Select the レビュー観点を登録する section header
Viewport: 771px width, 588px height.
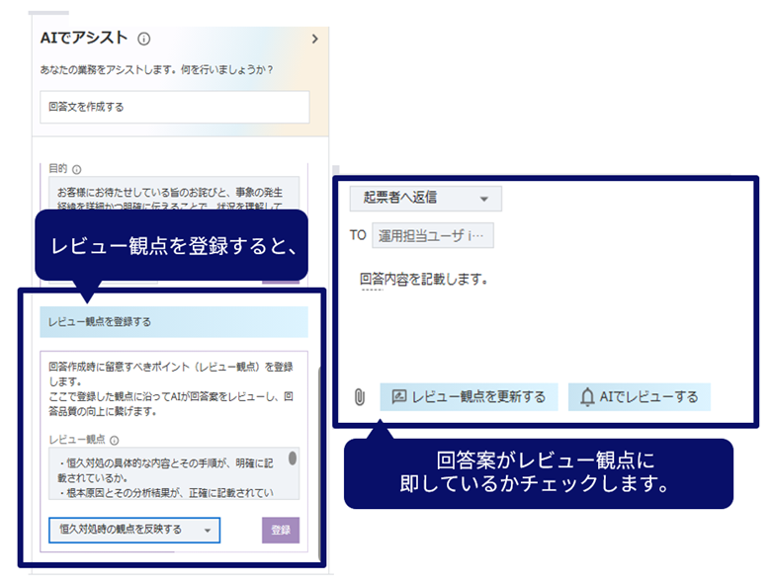pos(174,322)
